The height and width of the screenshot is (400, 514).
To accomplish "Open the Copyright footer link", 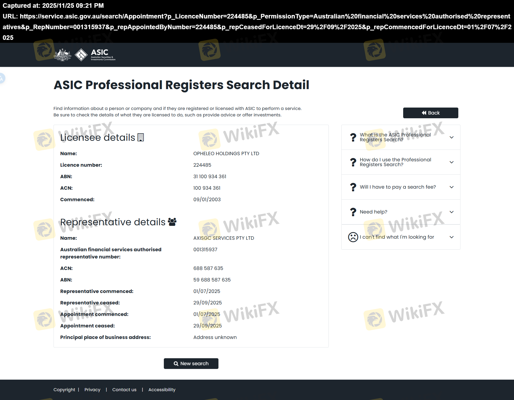I will click(x=64, y=390).
